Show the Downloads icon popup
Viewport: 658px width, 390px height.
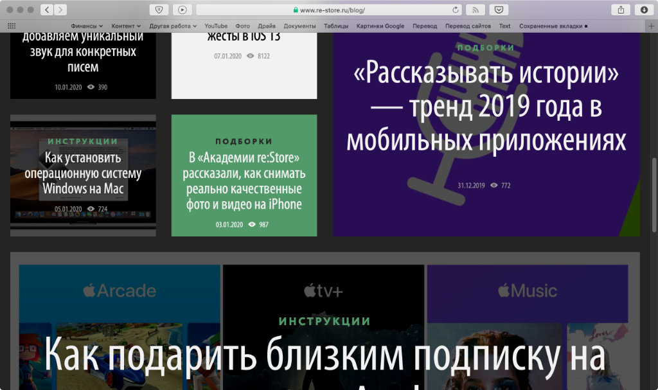[x=643, y=10]
